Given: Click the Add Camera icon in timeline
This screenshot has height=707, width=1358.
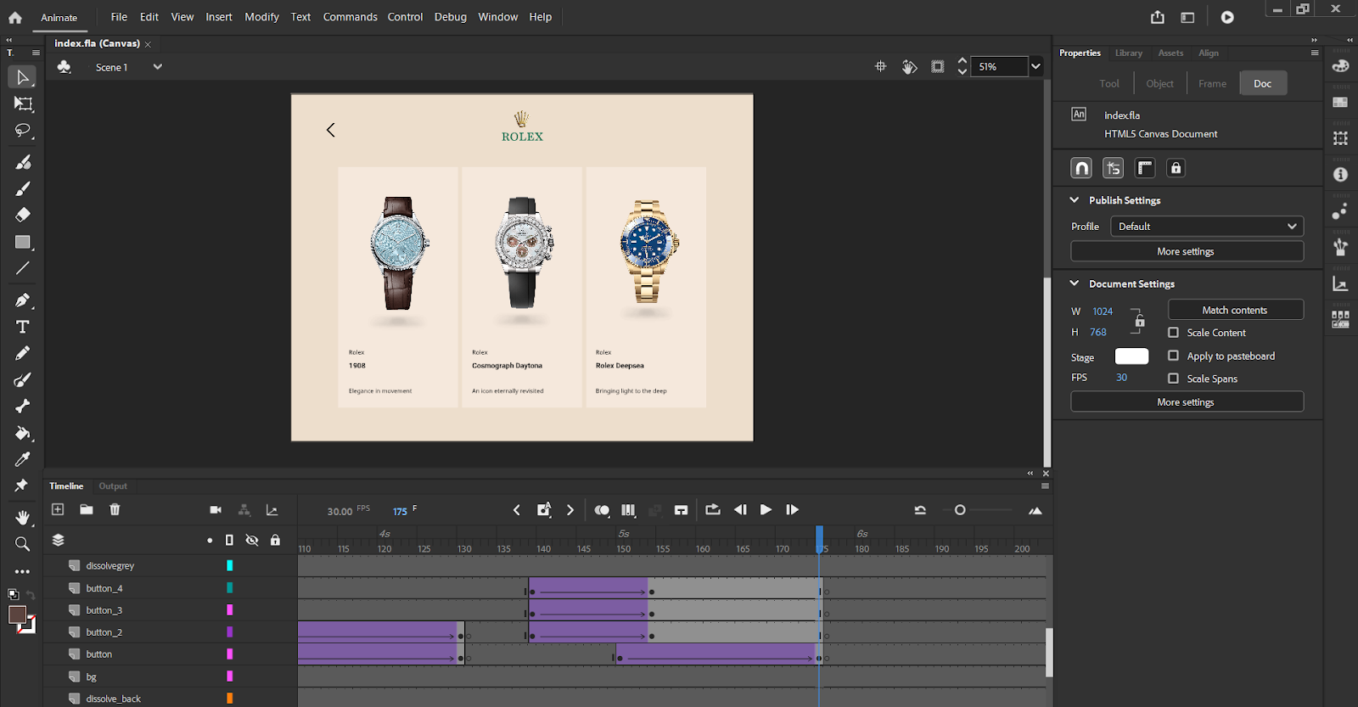Looking at the screenshot, I should tap(216, 509).
